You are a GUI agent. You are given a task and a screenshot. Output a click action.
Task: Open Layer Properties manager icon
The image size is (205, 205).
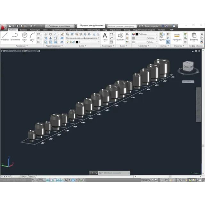(x=68, y=34)
